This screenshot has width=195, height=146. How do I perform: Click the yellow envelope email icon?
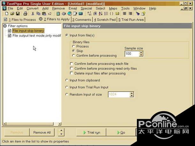coord(117,13)
